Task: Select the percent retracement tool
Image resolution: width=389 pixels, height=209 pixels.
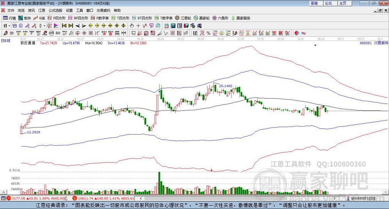Action: point(209,33)
